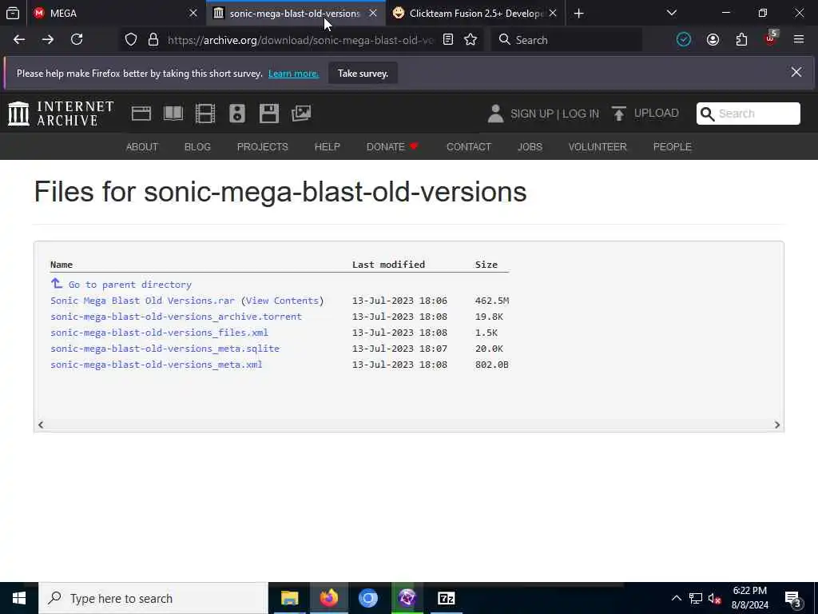Click the blue checkmark extension icon
Image resolution: width=818 pixels, height=614 pixels.
click(x=684, y=40)
